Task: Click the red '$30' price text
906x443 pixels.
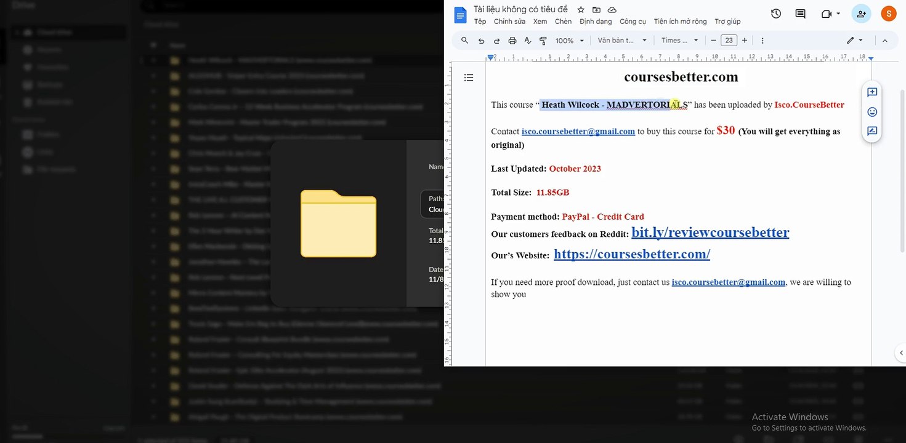Action: (726, 130)
